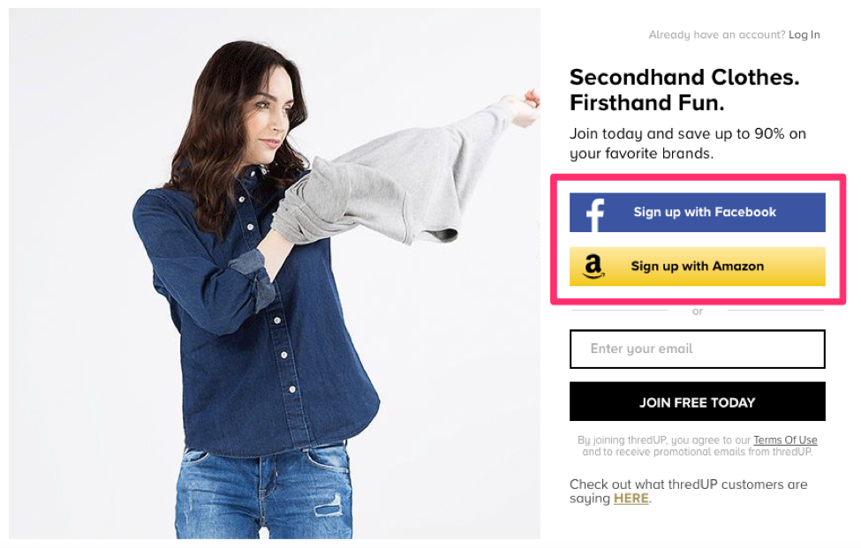This screenshot has height=548, width=861.
Task: Choose Sign up with Amazon
Action: (x=697, y=266)
